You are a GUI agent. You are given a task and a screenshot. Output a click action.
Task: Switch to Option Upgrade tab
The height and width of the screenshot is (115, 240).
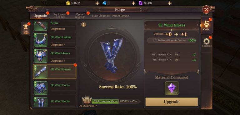point(80,16)
